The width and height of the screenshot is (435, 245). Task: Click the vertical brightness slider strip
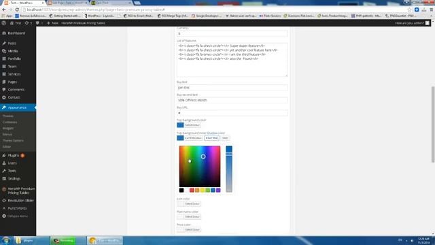229,169
